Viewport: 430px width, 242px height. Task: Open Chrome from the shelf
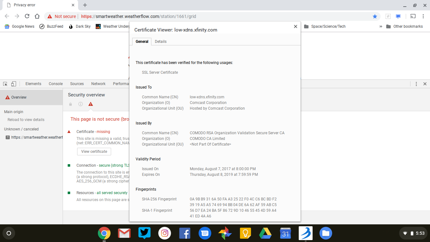[x=104, y=233]
